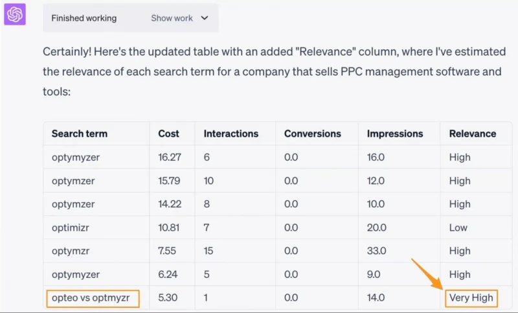Select the highlighted opteo vs optmyzr cell
The height and width of the screenshot is (313, 518).
point(93,299)
